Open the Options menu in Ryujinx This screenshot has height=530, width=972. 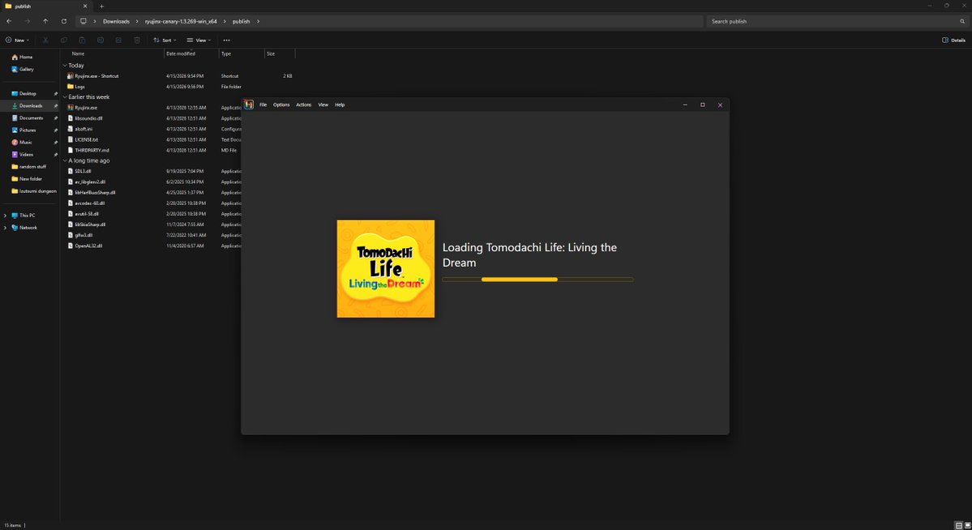tap(281, 105)
